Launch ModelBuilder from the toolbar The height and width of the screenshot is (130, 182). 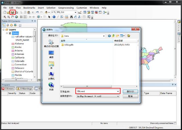105,12
